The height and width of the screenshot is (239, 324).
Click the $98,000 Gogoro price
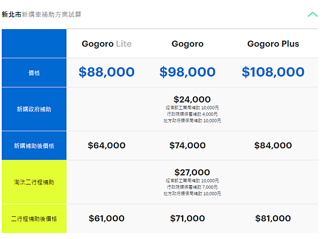click(187, 72)
